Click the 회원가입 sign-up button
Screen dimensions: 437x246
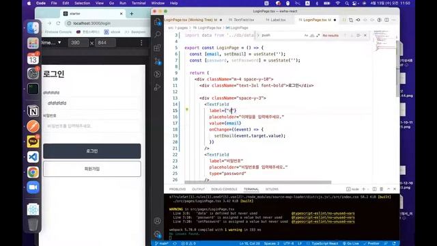pyautogui.click(x=92, y=169)
